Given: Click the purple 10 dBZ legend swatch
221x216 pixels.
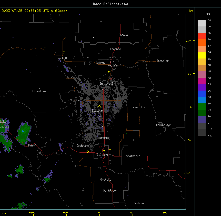Looking at the screenshot, I should pyautogui.click(x=202, y=120).
